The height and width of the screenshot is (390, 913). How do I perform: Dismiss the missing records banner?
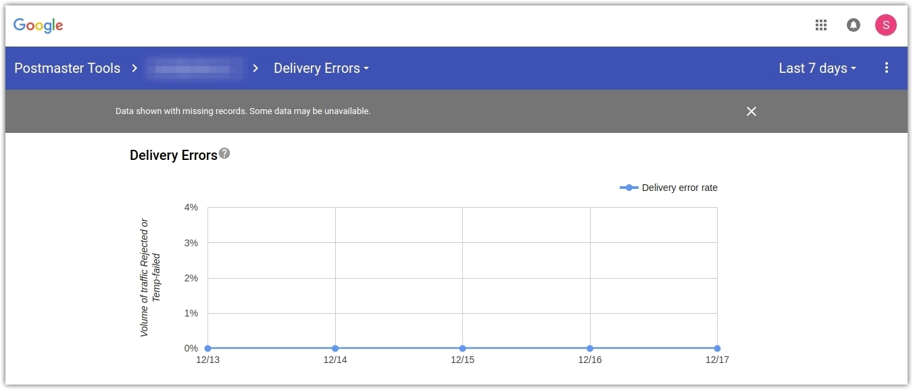tap(751, 111)
